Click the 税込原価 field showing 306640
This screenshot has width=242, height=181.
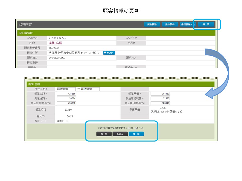160,103
